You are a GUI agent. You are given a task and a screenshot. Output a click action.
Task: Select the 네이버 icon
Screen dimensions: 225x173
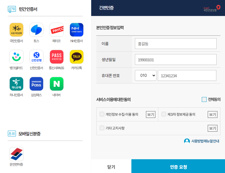point(57,84)
